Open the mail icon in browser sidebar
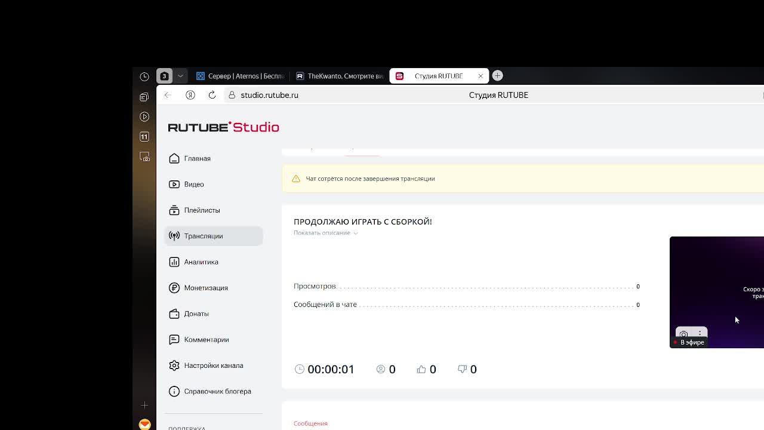 [x=144, y=424]
